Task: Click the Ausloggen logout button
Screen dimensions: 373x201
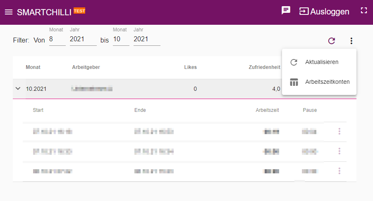Action: [x=324, y=12]
